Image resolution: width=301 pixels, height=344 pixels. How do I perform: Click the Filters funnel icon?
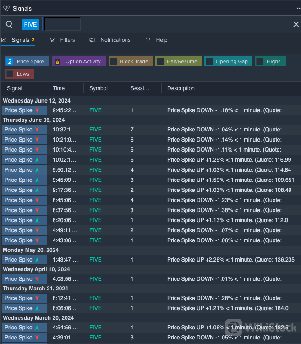point(52,40)
